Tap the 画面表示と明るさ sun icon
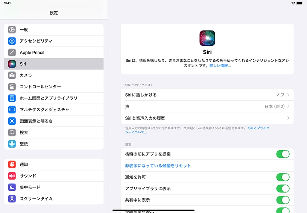The height and width of the screenshot is (213, 307). pyautogui.click(x=12, y=121)
